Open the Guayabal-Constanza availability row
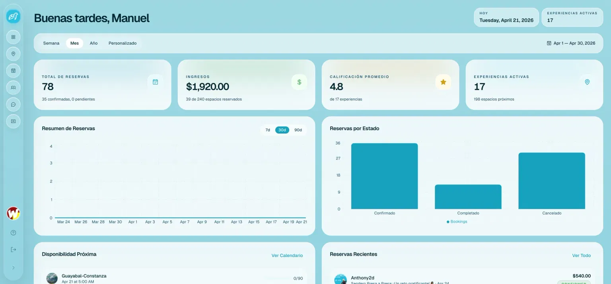This screenshot has width=611, height=284. [174, 278]
